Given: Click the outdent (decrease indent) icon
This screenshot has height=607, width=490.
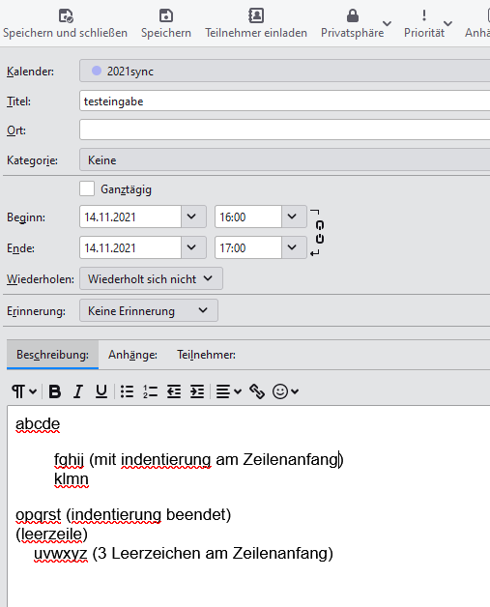Looking at the screenshot, I should tap(174, 391).
